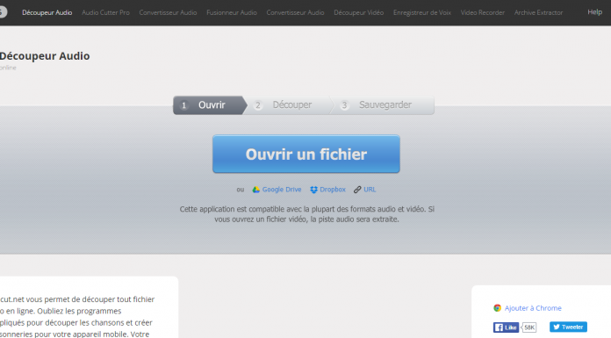The height and width of the screenshot is (338, 611).
Task: Click the Google Drive icon
Action: [x=256, y=190]
